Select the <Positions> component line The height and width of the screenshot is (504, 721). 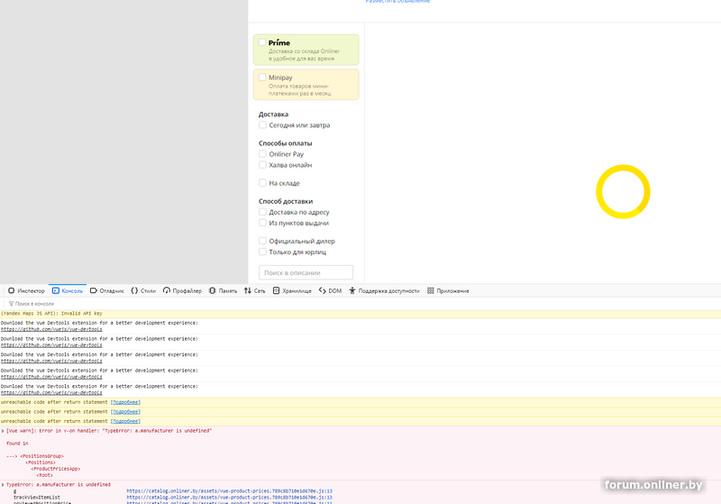[41, 463]
